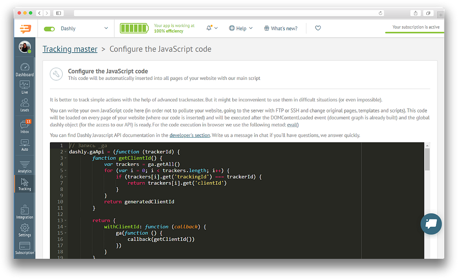Open the Auto messages section
Viewport: 458px width, 279px height.
tap(25, 145)
